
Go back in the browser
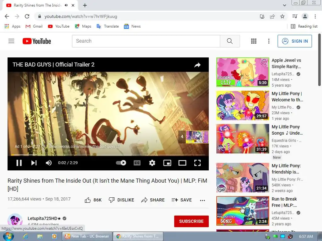click(7, 16)
